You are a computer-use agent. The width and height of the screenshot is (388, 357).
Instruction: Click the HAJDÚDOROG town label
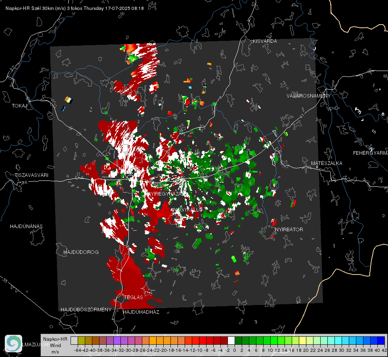coord(81,252)
